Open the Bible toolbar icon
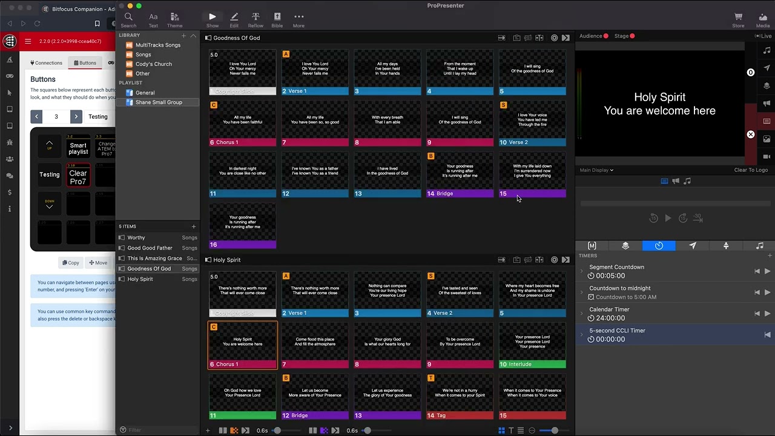 pos(277,20)
